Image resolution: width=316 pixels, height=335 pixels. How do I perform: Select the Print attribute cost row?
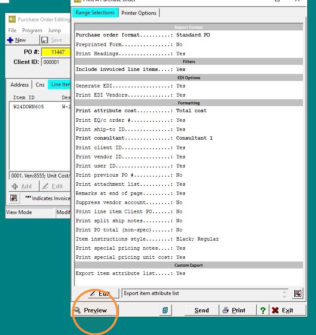[x=188, y=111]
